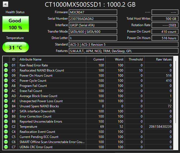Click the Interface field UASP (Serial ATA)
The width and height of the screenshot is (180, 153).
tap(93, 25)
